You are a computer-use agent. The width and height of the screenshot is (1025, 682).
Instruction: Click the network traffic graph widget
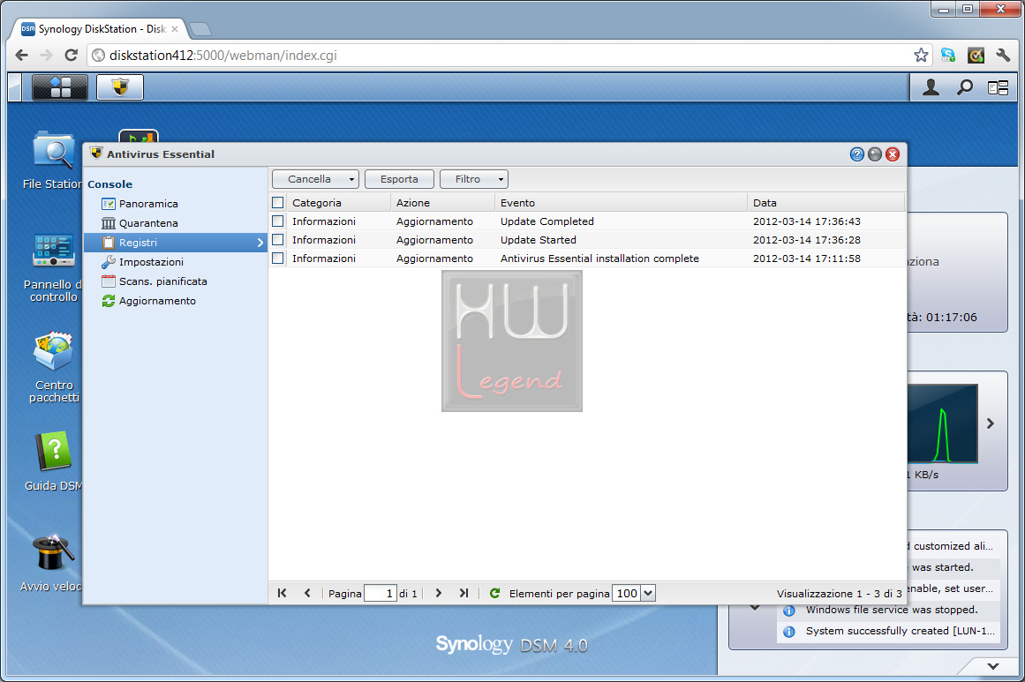tap(943, 423)
